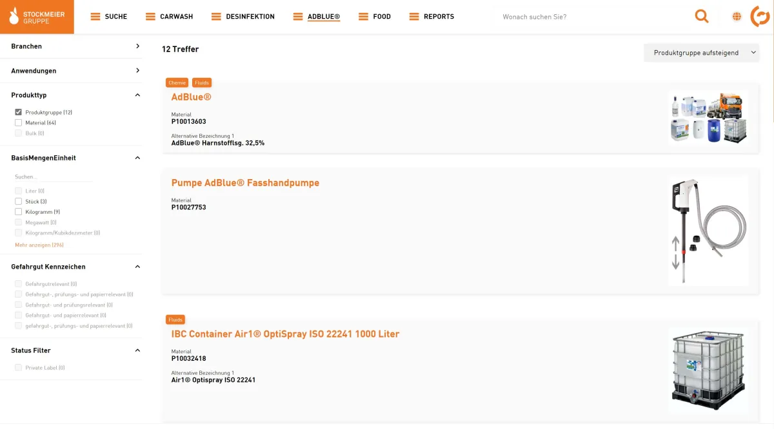Uncheck the Produktgruppe (12) checkbox

tap(19, 112)
